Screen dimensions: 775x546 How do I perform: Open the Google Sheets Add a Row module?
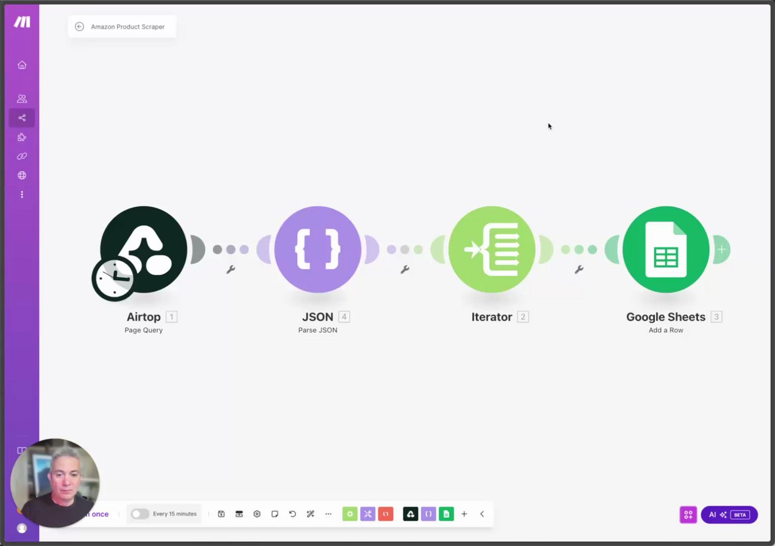pyautogui.click(x=666, y=249)
